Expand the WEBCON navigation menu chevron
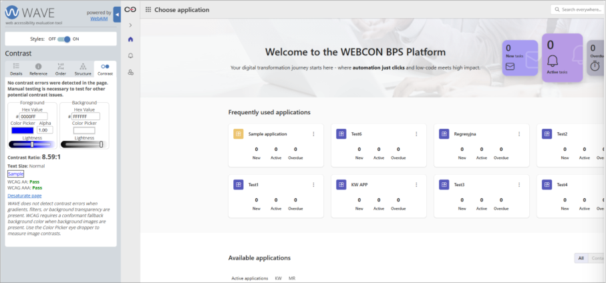This screenshot has height=283, width=606. pyautogui.click(x=130, y=25)
